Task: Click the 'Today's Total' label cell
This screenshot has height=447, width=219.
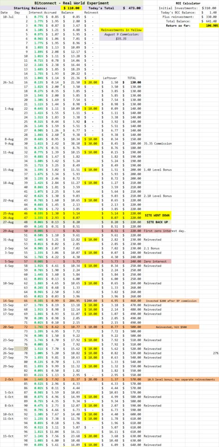Action: 101,8
